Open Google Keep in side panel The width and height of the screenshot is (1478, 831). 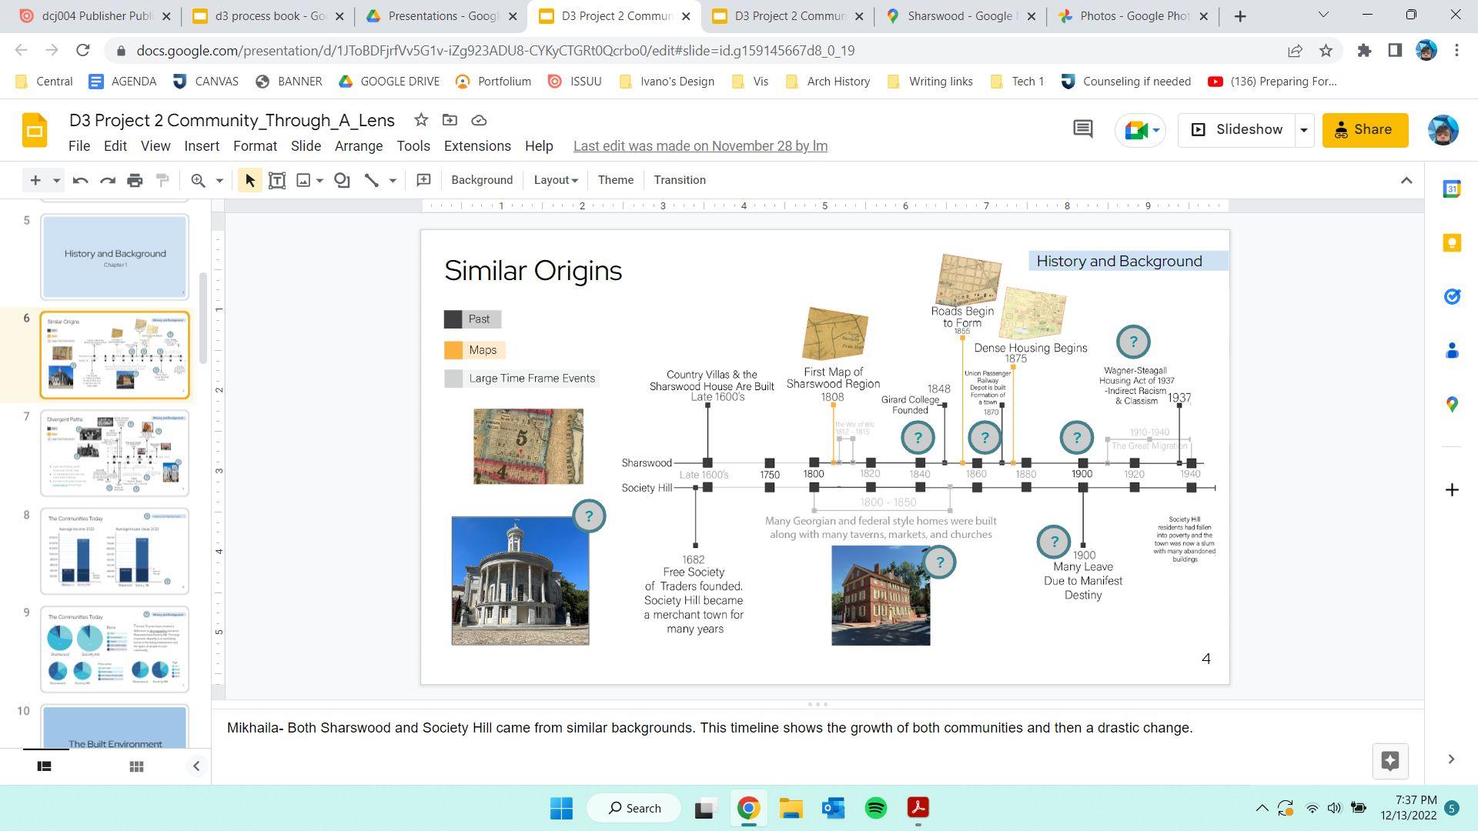click(1452, 243)
